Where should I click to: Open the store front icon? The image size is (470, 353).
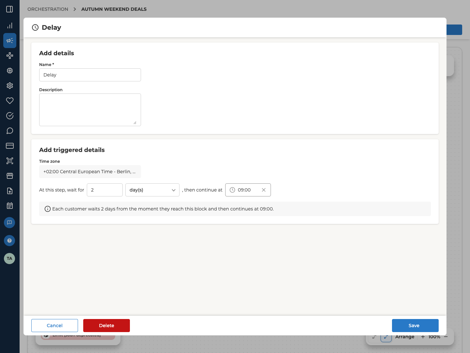click(x=10, y=176)
